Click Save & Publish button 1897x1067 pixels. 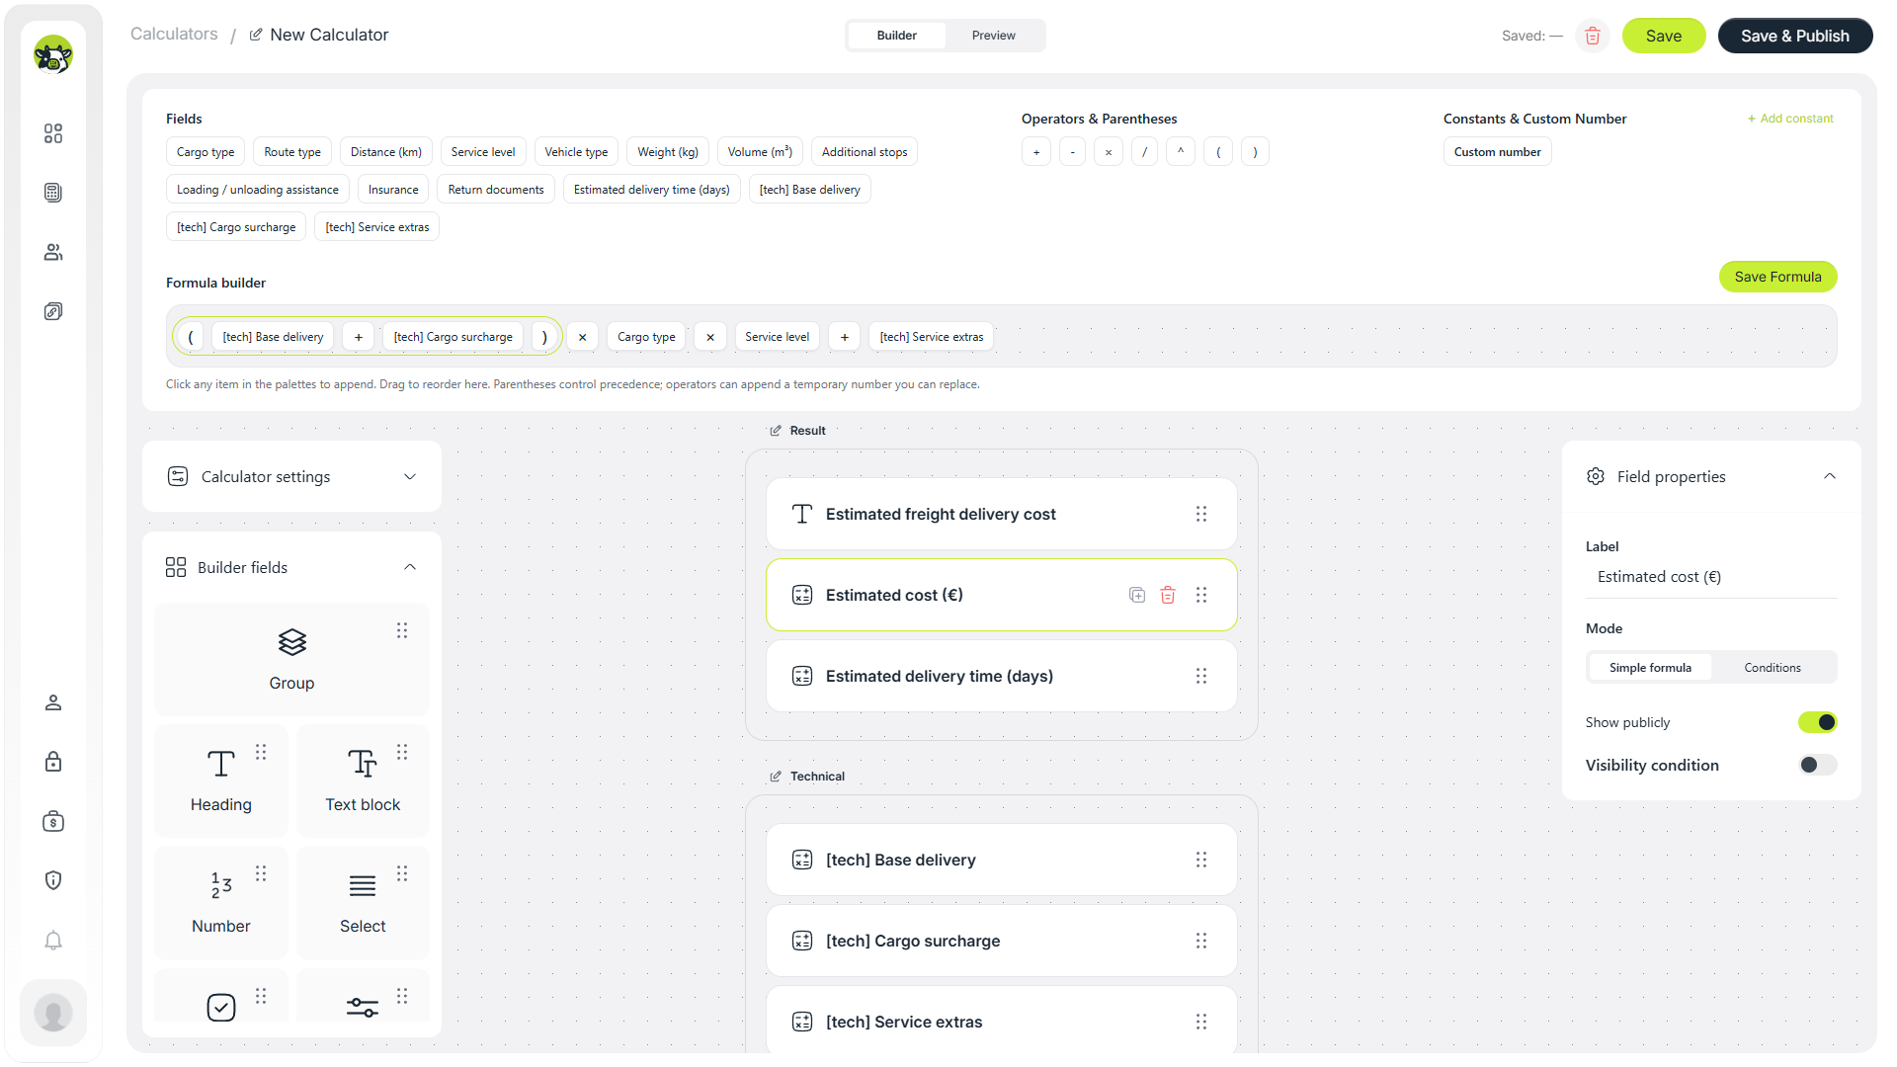coord(1795,36)
